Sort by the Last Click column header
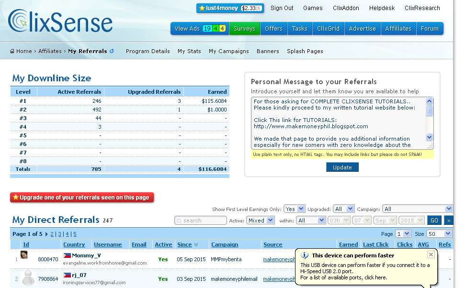Image resolution: width=465 pixels, height=288 pixels. pos(376,244)
